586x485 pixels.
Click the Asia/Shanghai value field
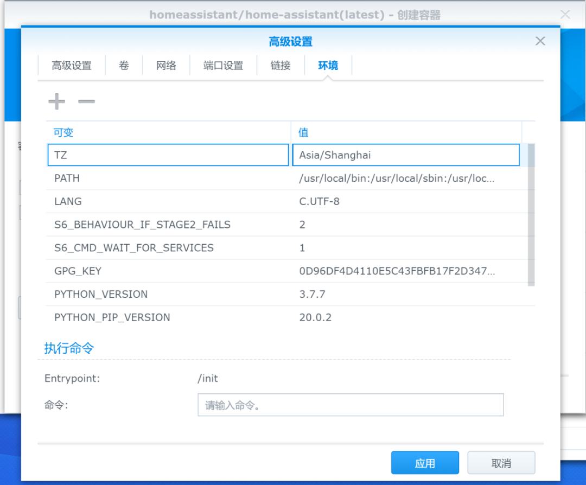406,155
